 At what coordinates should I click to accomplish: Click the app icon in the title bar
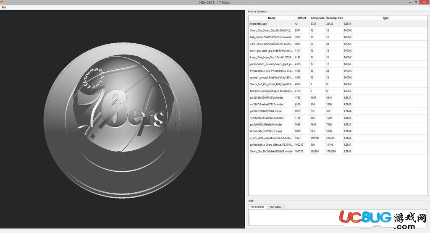coord(2,2)
